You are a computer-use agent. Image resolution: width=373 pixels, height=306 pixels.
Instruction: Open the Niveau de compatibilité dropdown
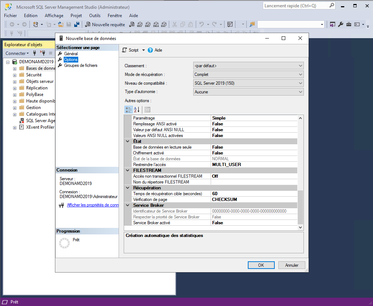249,83
